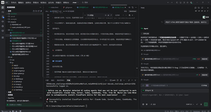Click the 打开终端 button
Image resolution: width=211 pixels, height=112 pixels.
(x=204, y=85)
